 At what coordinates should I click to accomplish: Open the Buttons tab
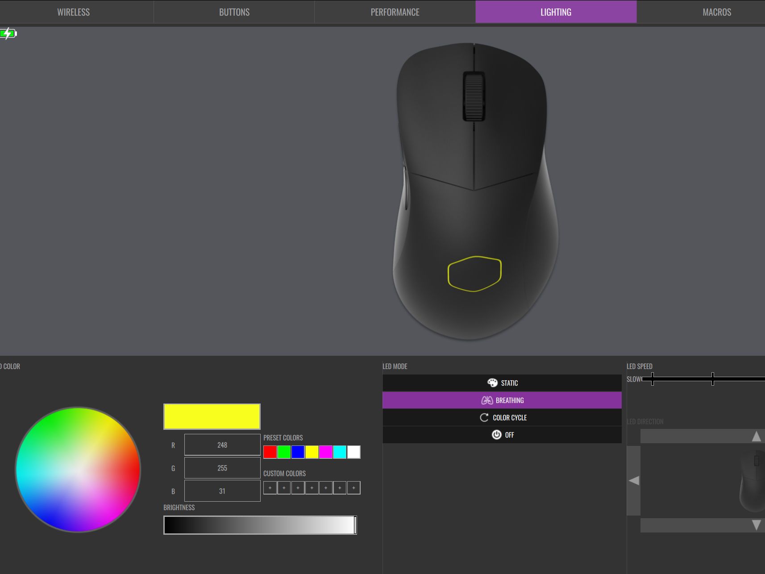(x=234, y=12)
